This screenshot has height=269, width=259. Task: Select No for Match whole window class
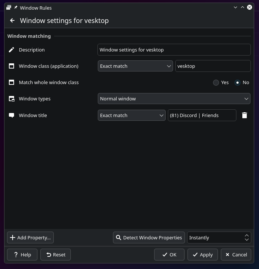(x=238, y=83)
